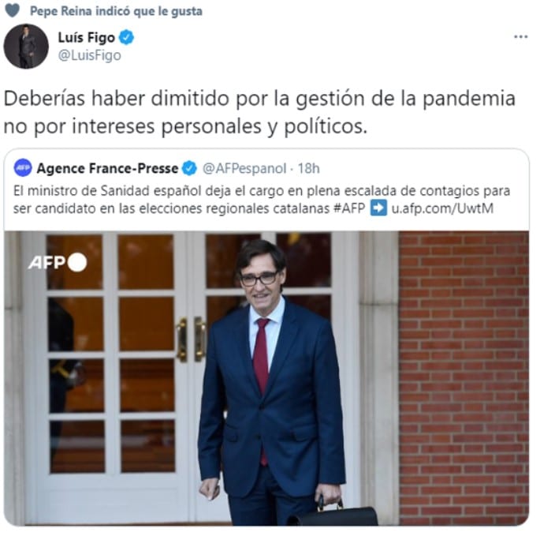Open the u.afp.com/UwtM link
The image size is (540, 536).
click(442, 208)
